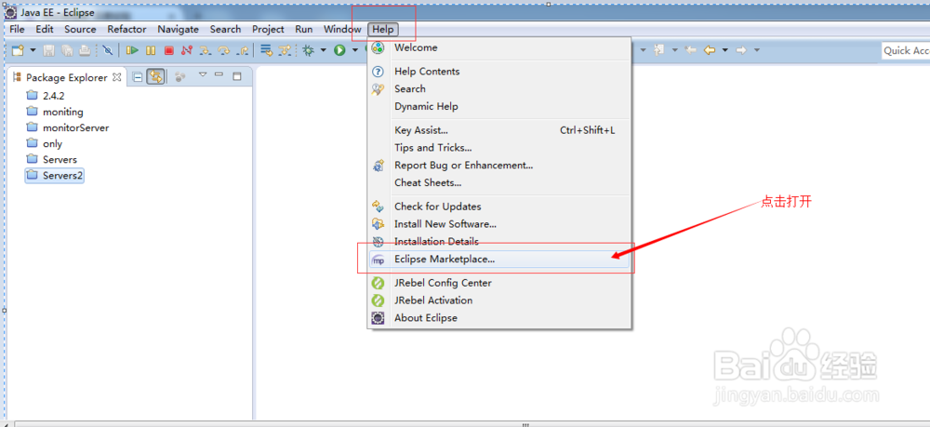Image resolution: width=930 pixels, height=427 pixels.
Task: Open the Back navigation history dropdown
Action: coord(724,50)
